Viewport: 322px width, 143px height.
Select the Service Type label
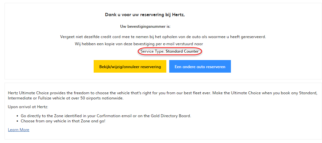[152, 51]
